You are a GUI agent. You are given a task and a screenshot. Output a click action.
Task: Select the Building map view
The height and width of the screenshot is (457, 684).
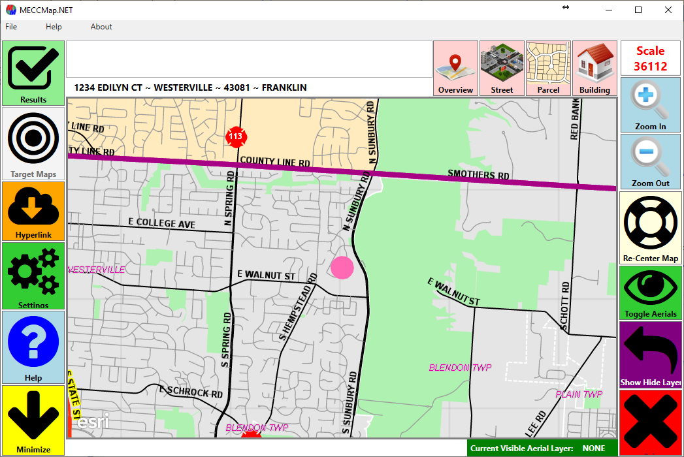(594, 68)
